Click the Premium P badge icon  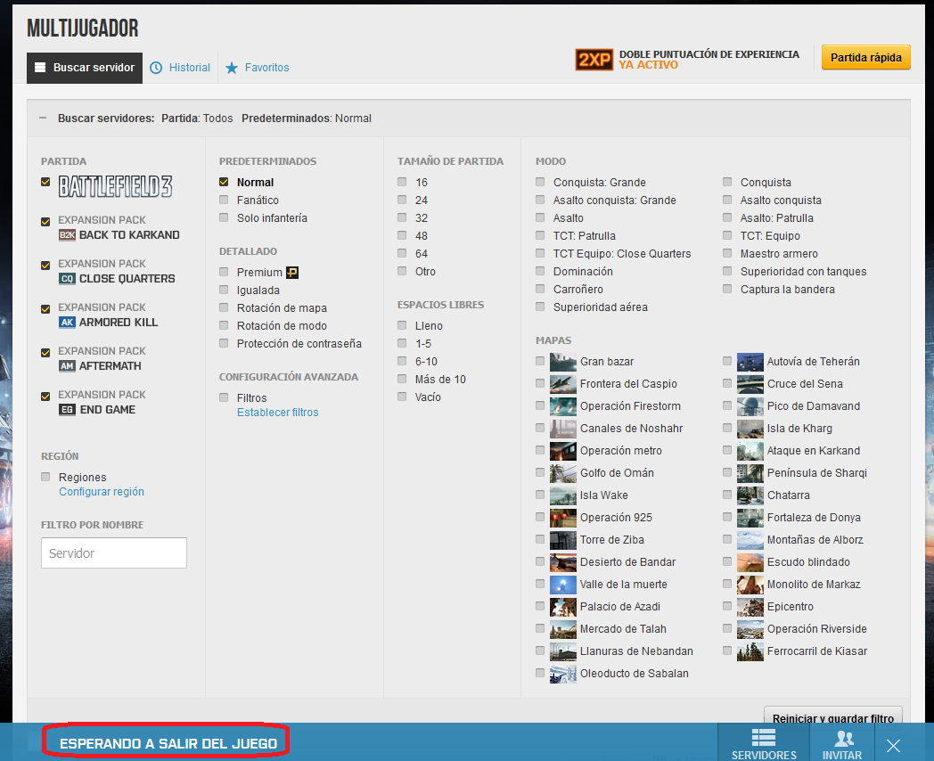pos(292,273)
